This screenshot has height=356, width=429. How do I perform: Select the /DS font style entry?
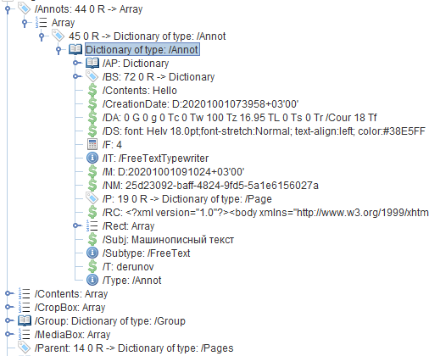[x=264, y=131]
